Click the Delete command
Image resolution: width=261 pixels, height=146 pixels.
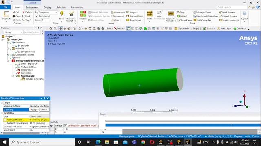(x=27, y=12)
